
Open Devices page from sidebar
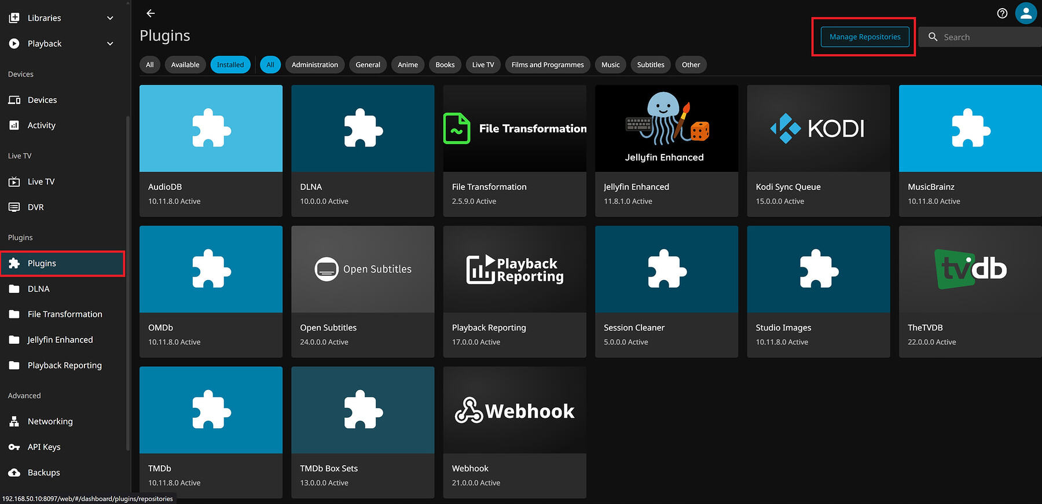(63, 100)
